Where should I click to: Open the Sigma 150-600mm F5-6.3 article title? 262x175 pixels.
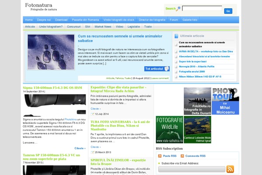[x=52, y=87]
